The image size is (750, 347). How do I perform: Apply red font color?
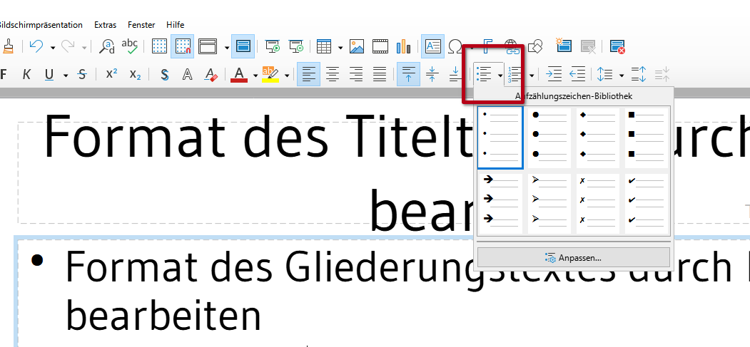[x=239, y=75]
